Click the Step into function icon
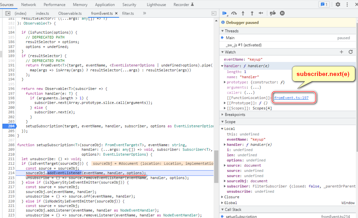The width and height of the screenshot is (358, 218). click(x=243, y=13)
